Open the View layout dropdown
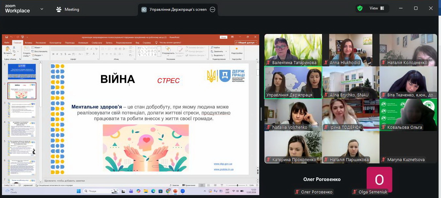 click(377, 8)
